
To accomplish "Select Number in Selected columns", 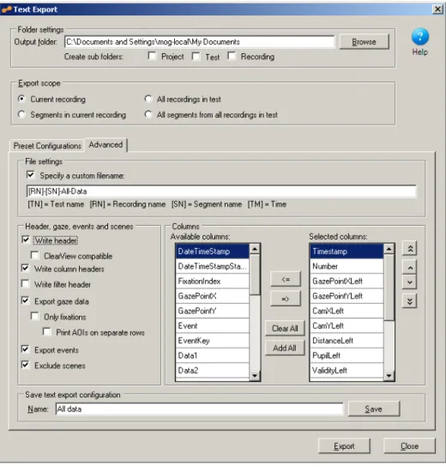I will [x=347, y=266].
